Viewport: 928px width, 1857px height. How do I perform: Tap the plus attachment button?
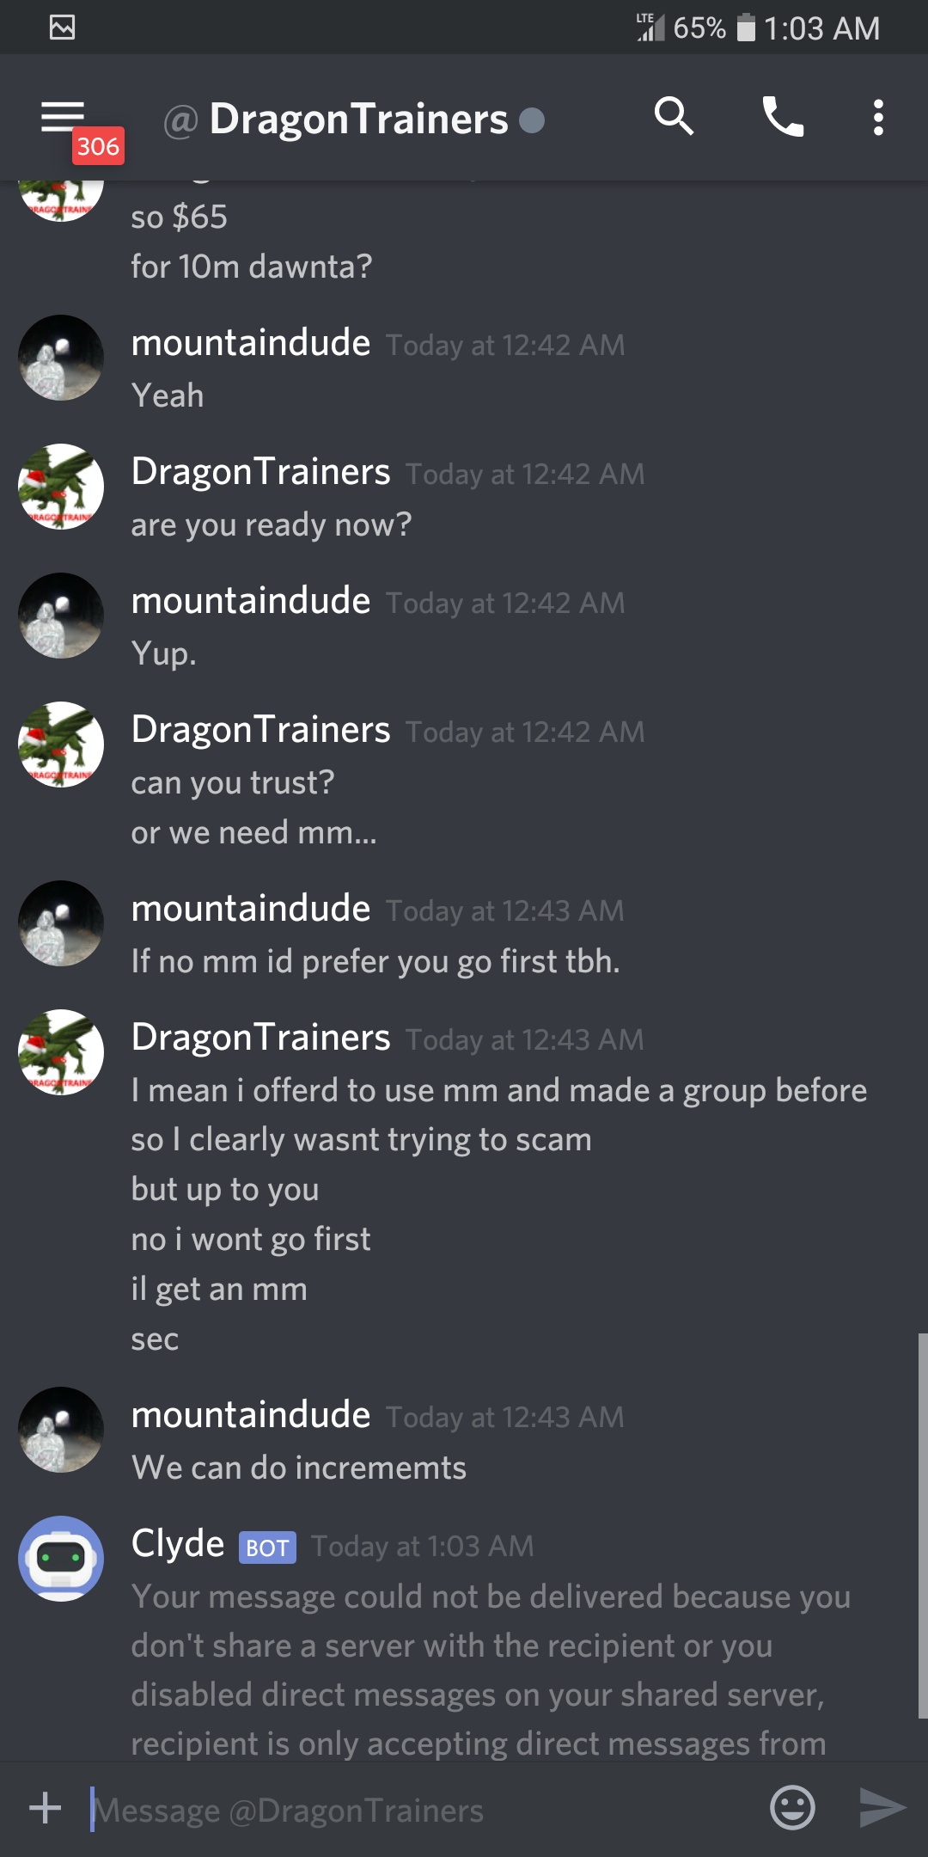[45, 1808]
